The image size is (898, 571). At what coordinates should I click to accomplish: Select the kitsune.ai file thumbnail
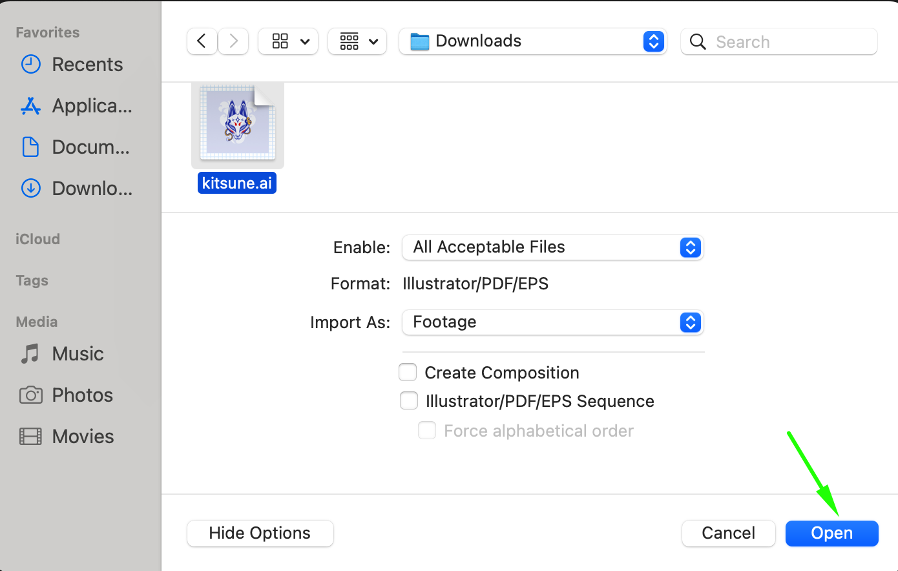pyautogui.click(x=238, y=124)
